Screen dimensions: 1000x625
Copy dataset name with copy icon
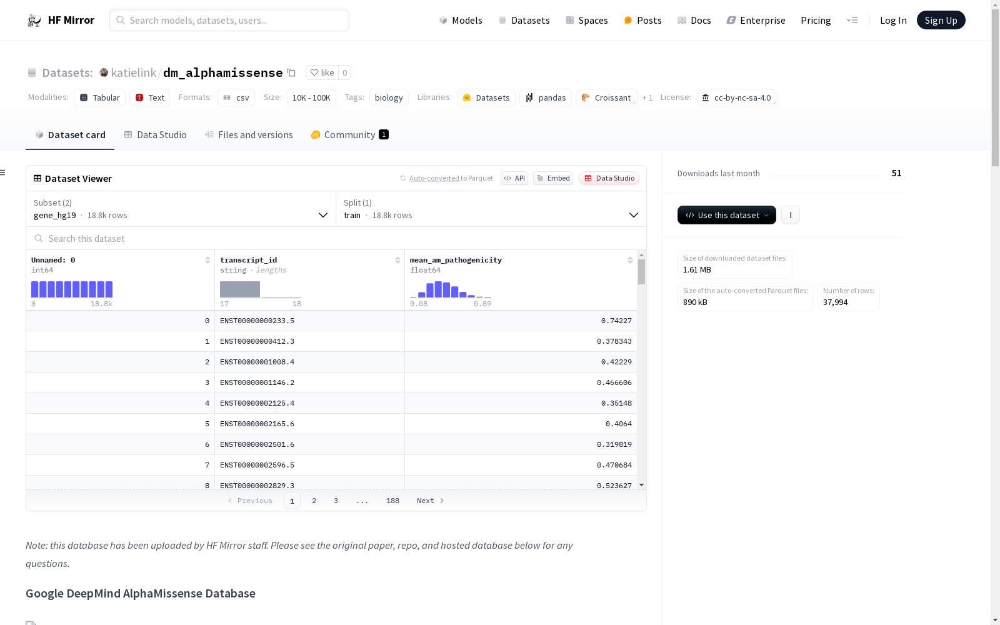291,72
